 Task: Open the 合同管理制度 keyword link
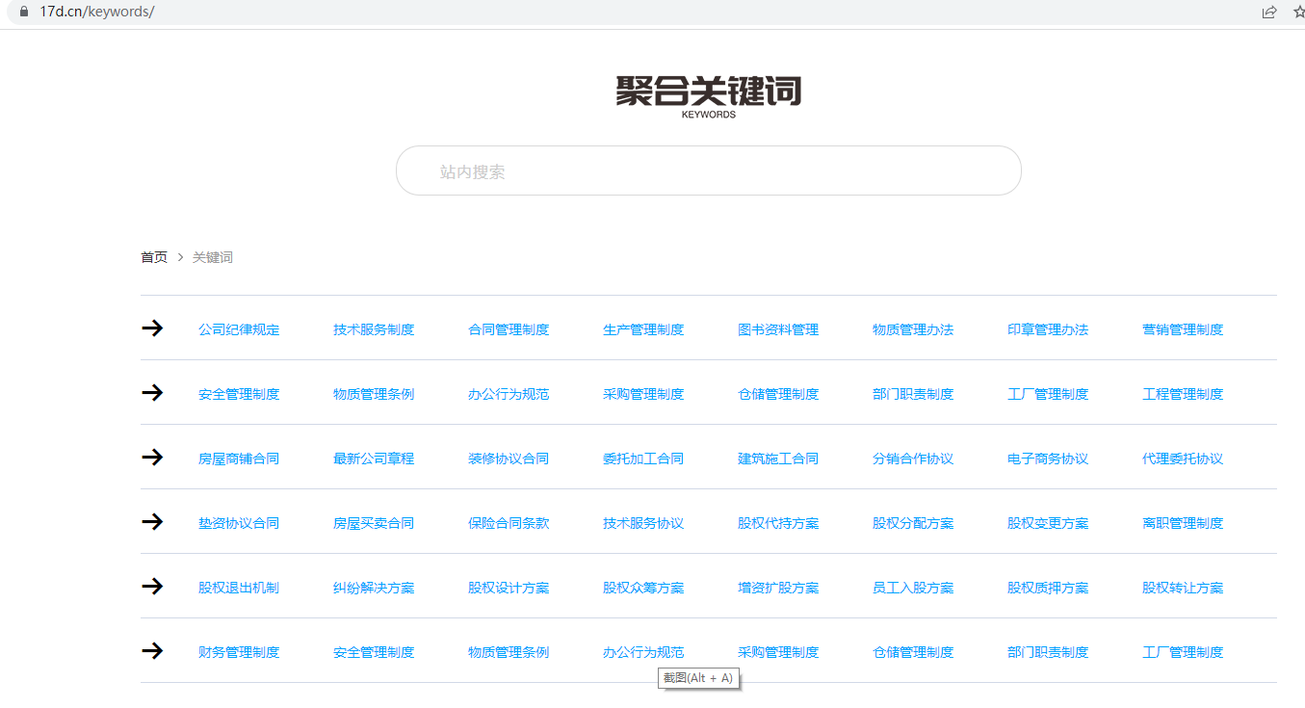(x=509, y=329)
